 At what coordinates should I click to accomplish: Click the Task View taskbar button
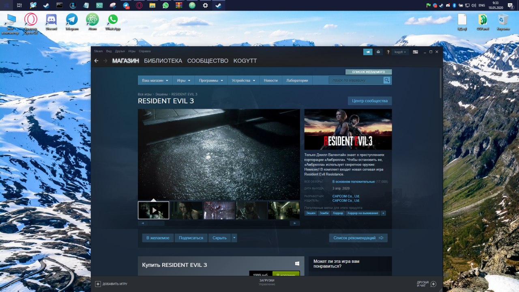pyautogui.click(x=19, y=5)
